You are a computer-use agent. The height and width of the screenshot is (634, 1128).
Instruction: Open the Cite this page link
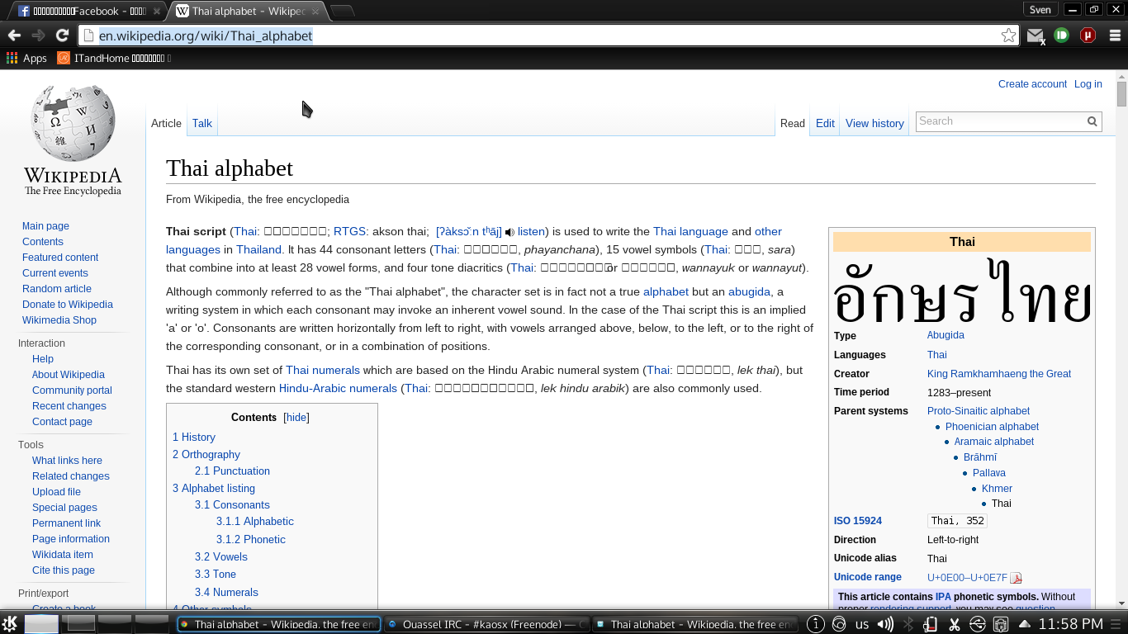64,570
